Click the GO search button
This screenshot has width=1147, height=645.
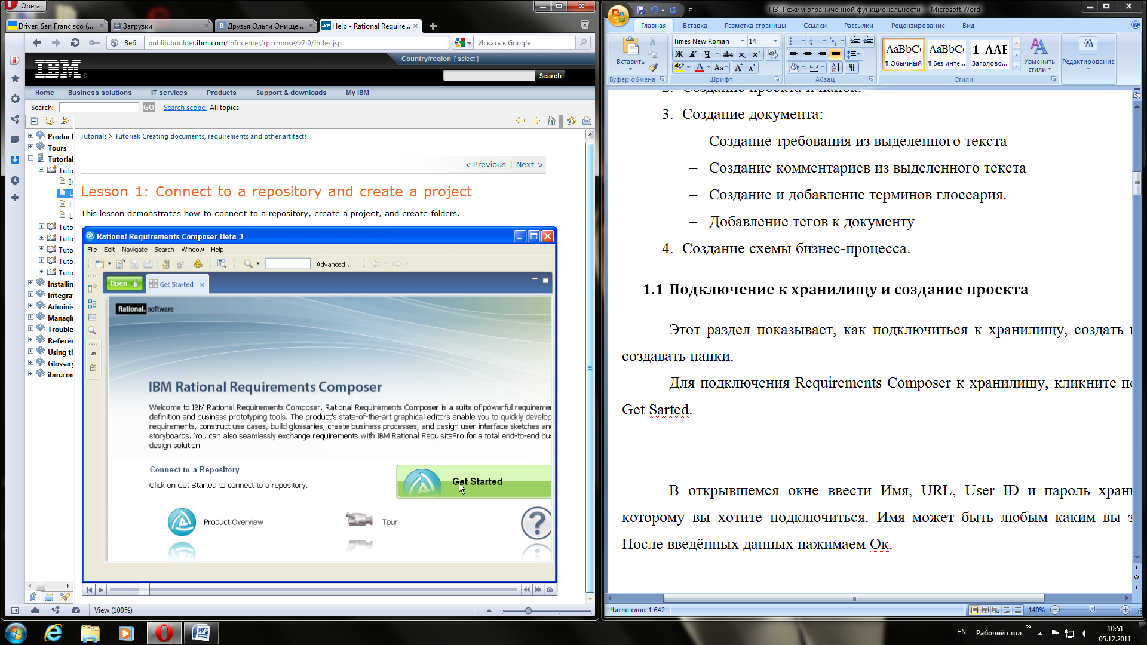point(148,107)
